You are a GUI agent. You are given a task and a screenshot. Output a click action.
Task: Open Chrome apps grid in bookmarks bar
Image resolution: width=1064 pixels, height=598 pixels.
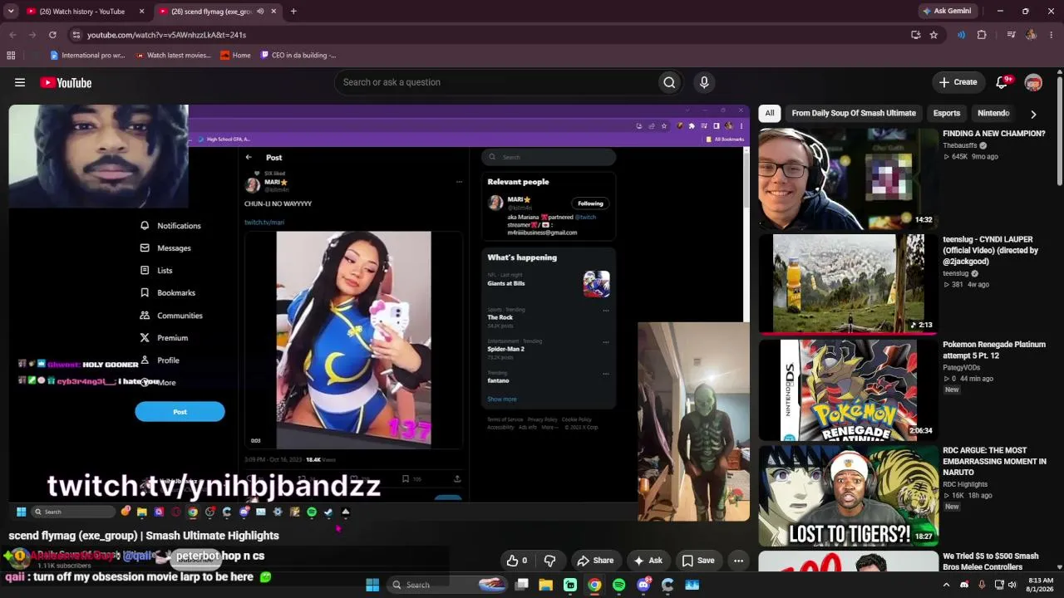point(11,56)
